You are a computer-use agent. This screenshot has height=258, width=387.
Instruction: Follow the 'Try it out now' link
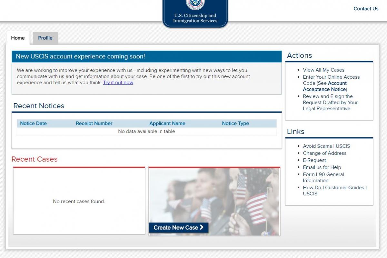click(x=118, y=83)
